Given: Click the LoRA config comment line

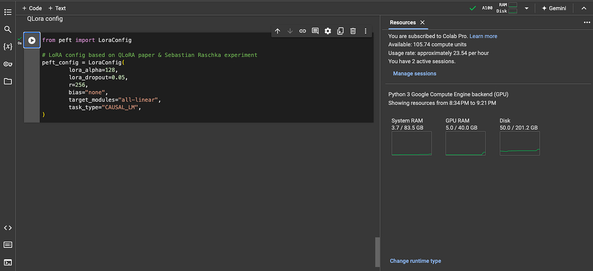Looking at the screenshot, I should tap(150, 55).
